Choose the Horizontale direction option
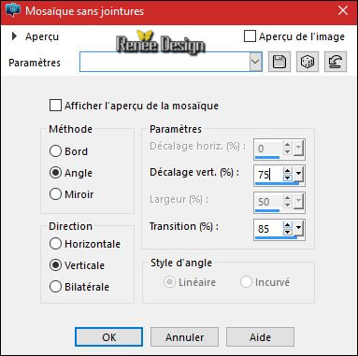Screen dimensions: 358x356 pyautogui.click(x=55, y=244)
